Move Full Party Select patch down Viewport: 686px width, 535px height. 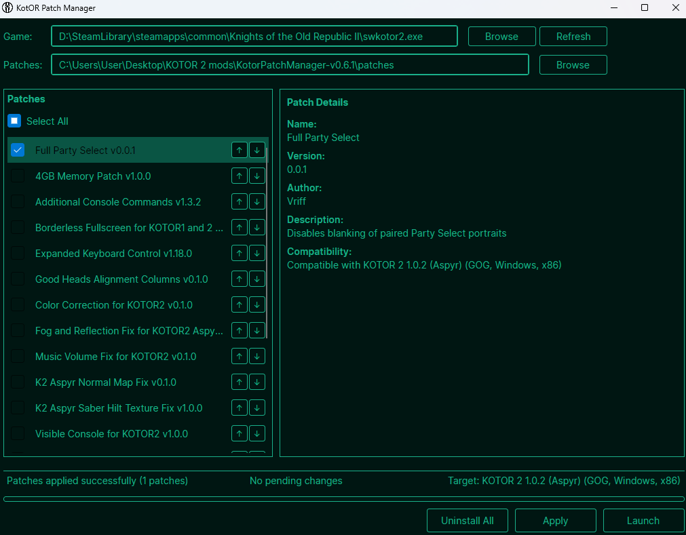tap(256, 150)
